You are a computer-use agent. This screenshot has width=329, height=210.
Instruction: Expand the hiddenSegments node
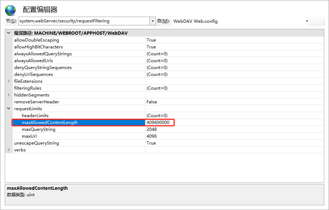[x=8, y=95]
